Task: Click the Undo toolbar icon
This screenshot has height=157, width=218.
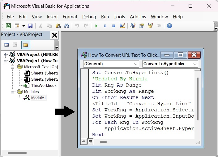Action: pyautogui.click(x=77, y=26)
